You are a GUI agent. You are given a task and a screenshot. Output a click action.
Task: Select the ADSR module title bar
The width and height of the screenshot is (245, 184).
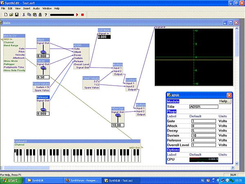(81, 45)
